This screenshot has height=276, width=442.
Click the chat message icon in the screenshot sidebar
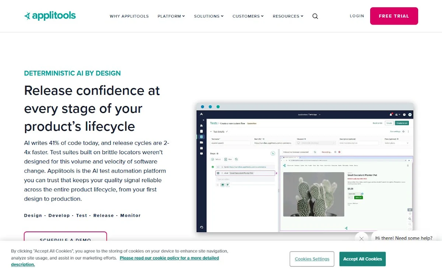click(x=201, y=154)
